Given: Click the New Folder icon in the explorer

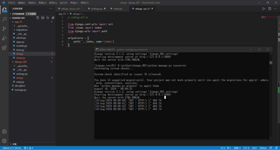Looking at the screenshot, I should point(43,18).
